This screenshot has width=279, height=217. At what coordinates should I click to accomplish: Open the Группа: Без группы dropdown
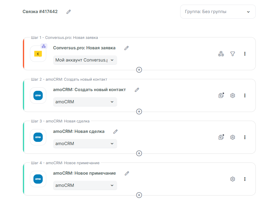tap(218, 12)
